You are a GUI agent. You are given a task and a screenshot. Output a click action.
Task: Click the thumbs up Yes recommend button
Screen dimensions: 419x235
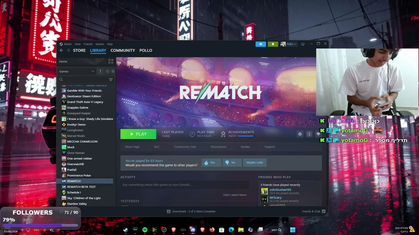[211, 163]
